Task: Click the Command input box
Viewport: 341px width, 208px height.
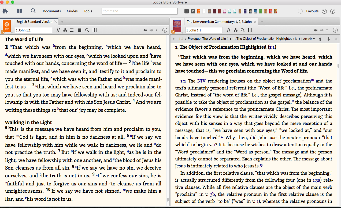Action: [140, 11]
